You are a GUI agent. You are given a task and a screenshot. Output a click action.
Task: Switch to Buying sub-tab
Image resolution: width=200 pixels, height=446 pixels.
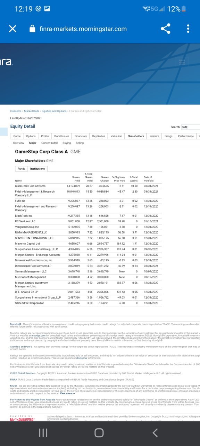click(67, 143)
